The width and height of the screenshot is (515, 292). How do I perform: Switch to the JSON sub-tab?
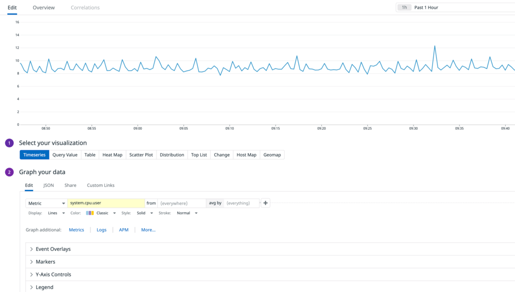[48, 185]
